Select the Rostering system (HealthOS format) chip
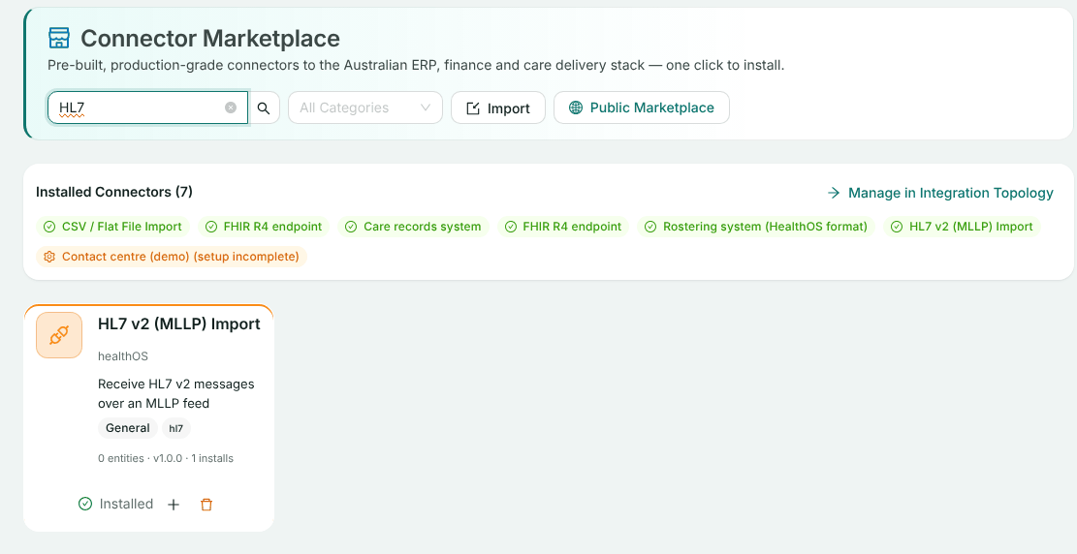Screen dimensions: 1077x554 (x=756, y=227)
